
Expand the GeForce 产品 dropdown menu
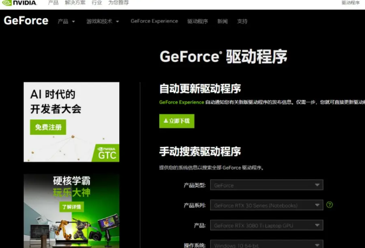67,22
